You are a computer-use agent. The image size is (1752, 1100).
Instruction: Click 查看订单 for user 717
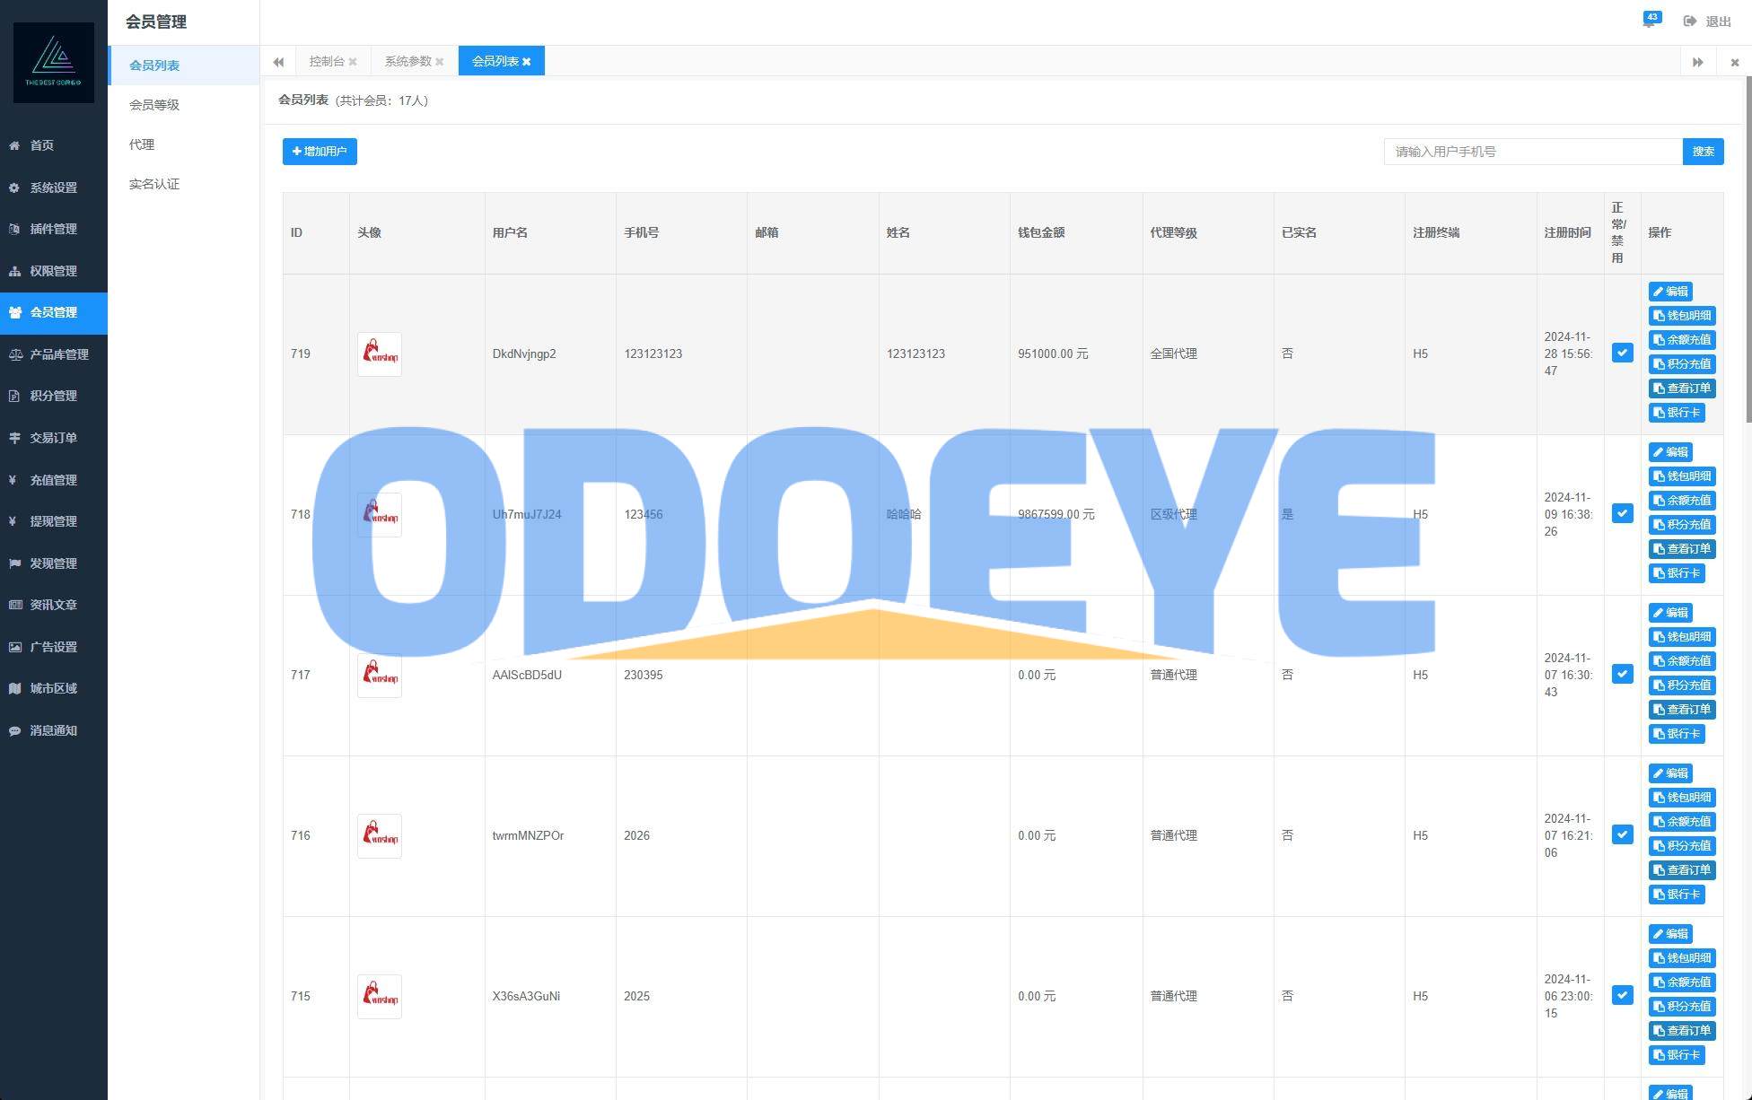tap(1682, 710)
